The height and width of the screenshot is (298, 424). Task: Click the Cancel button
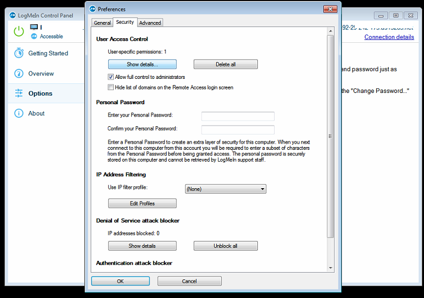(190, 281)
